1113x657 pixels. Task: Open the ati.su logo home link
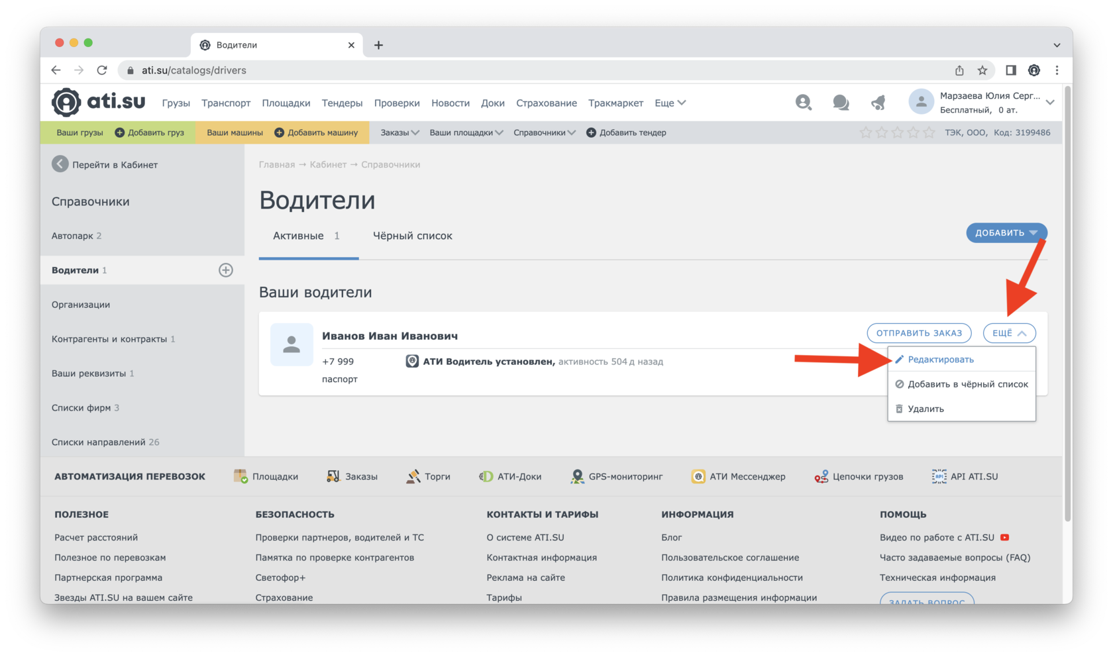[x=99, y=102]
